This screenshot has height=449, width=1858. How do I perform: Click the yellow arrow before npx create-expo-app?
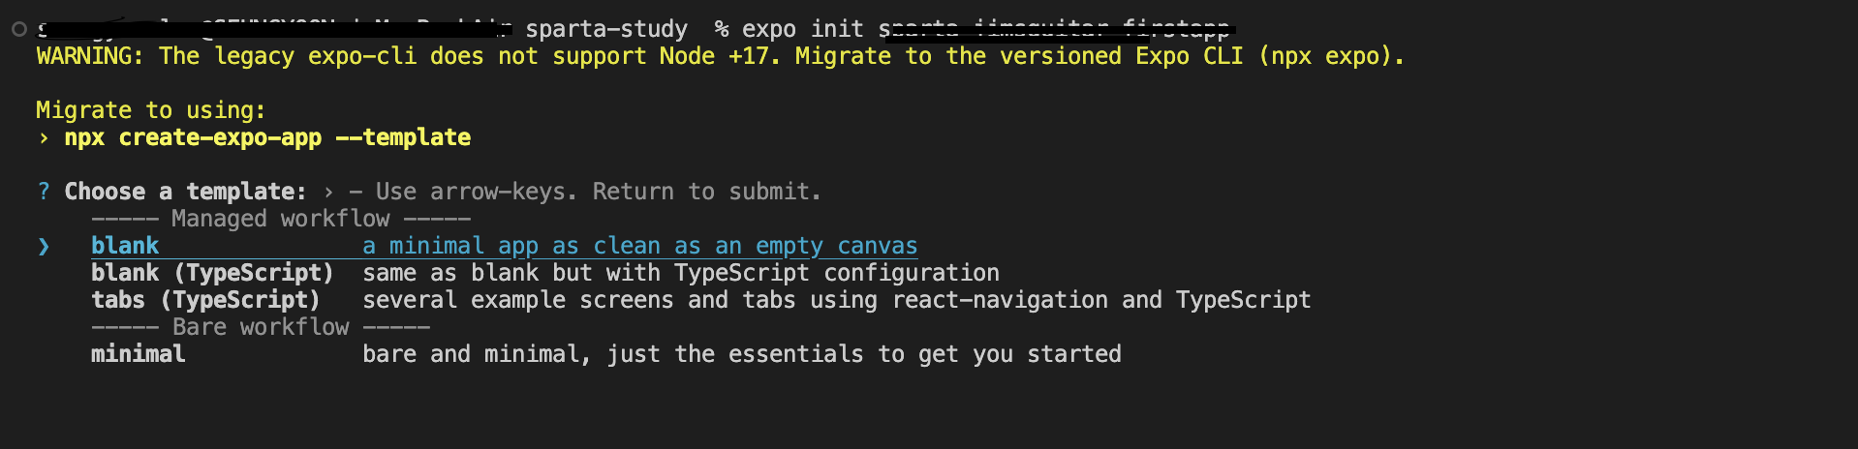click(x=44, y=138)
